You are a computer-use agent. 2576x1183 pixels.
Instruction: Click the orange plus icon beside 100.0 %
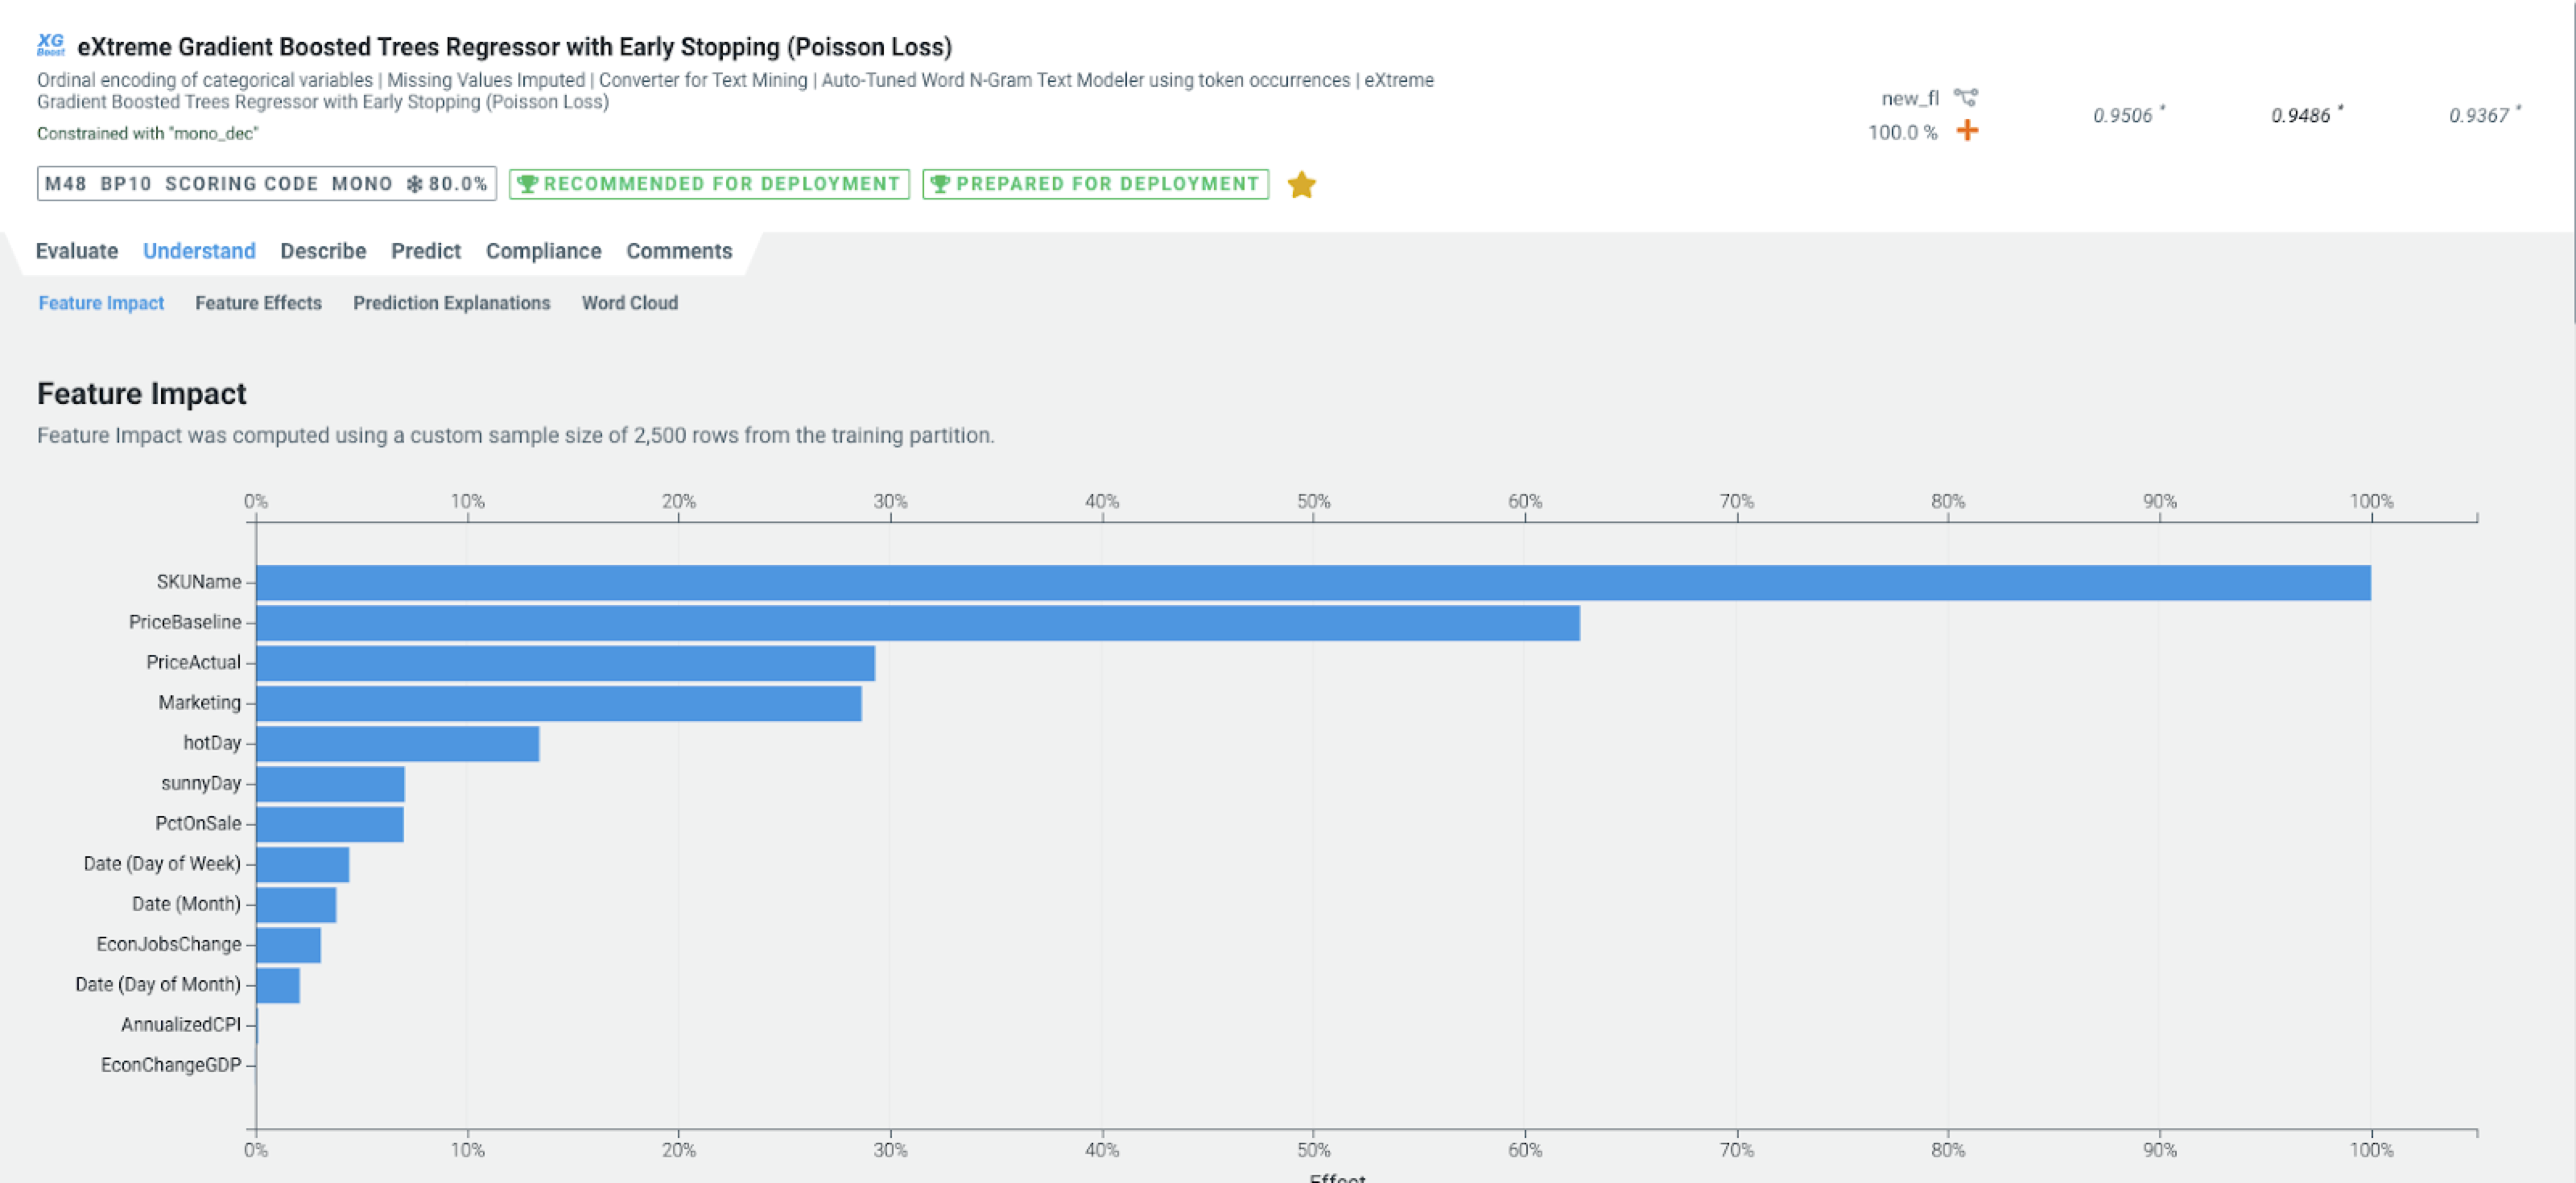[1967, 131]
